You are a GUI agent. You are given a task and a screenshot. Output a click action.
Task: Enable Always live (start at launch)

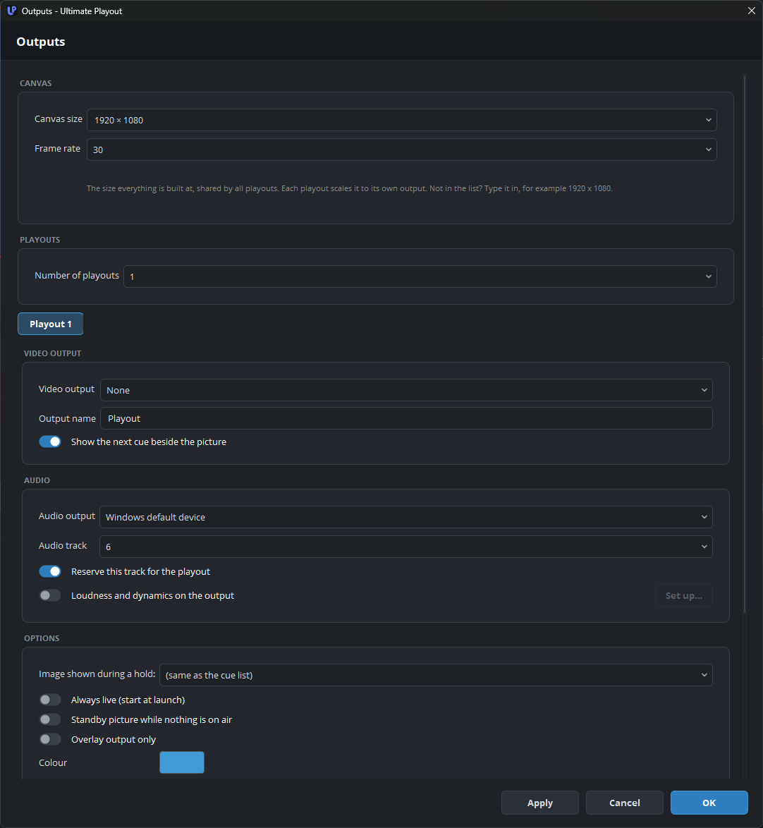[50, 700]
